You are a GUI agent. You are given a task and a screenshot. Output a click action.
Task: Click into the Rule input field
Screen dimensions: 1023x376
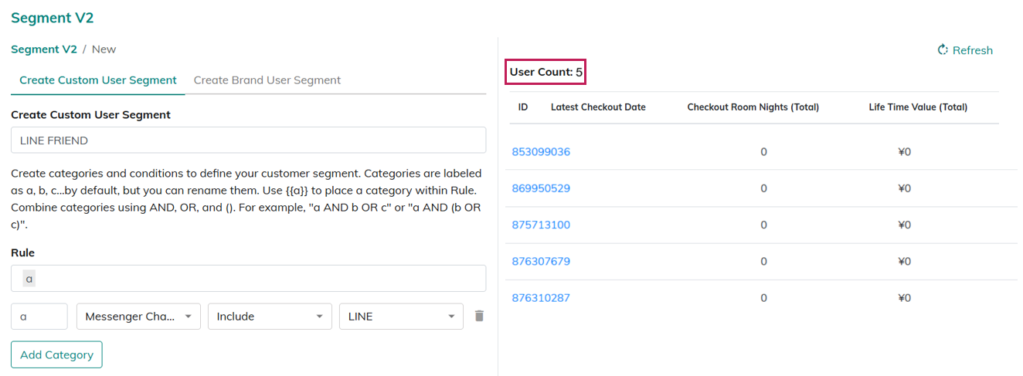248,279
